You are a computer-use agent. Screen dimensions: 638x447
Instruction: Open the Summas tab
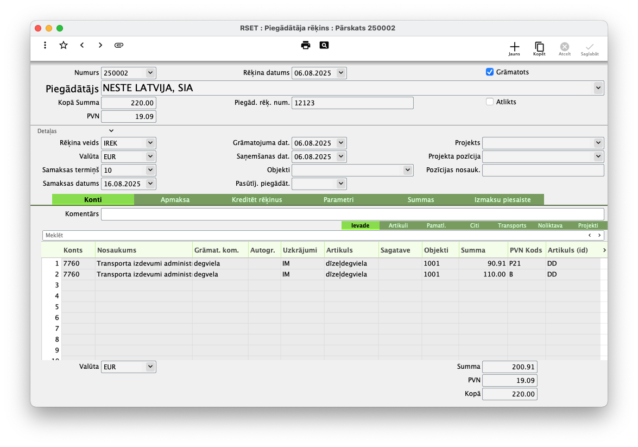(x=421, y=200)
